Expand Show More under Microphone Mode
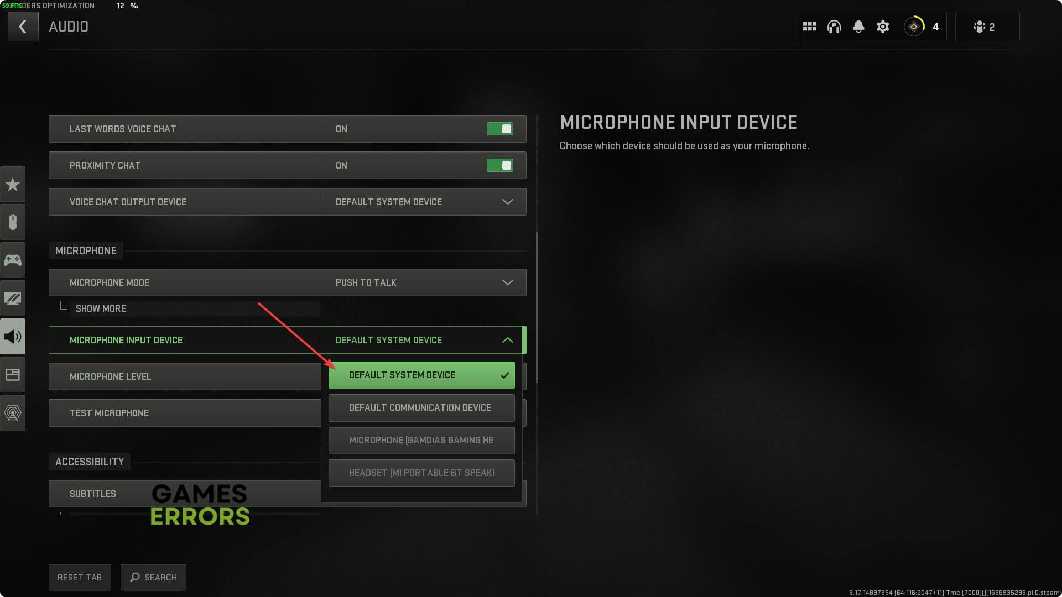Image resolution: width=1062 pixels, height=597 pixels. 101,308
